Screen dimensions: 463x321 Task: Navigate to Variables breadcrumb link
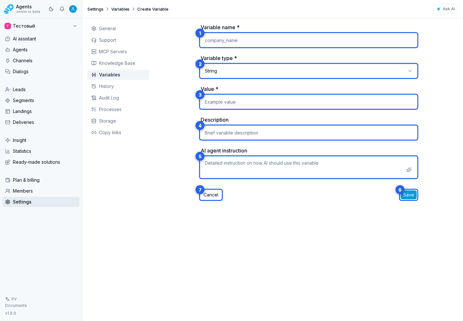120,9
